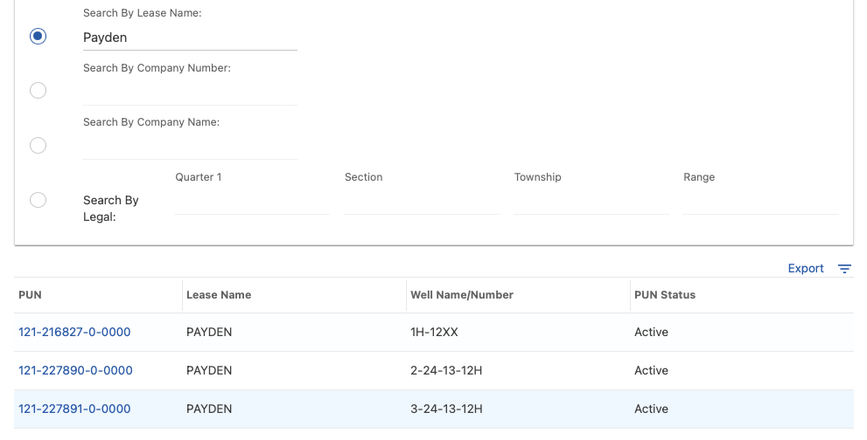Open PUN 121-216827-0-0000 link
This screenshot has width=867, height=440.
(74, 332)
